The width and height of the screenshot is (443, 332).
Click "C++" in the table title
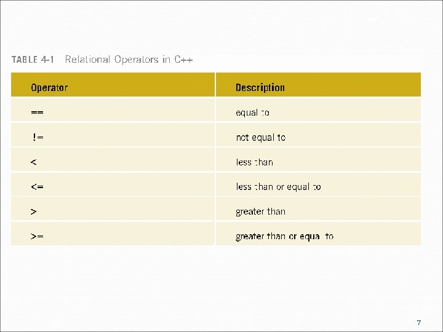pos(183,60)
